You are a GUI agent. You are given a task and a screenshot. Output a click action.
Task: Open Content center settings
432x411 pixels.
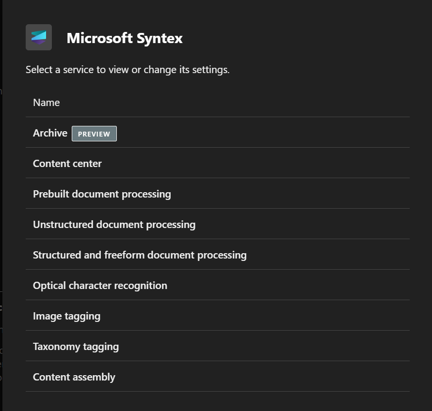[67, 164]
